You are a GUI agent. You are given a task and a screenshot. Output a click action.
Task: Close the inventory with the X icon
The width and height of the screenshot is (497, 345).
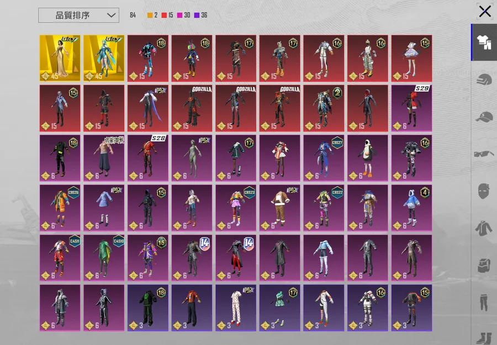click(x=484, y=12)
